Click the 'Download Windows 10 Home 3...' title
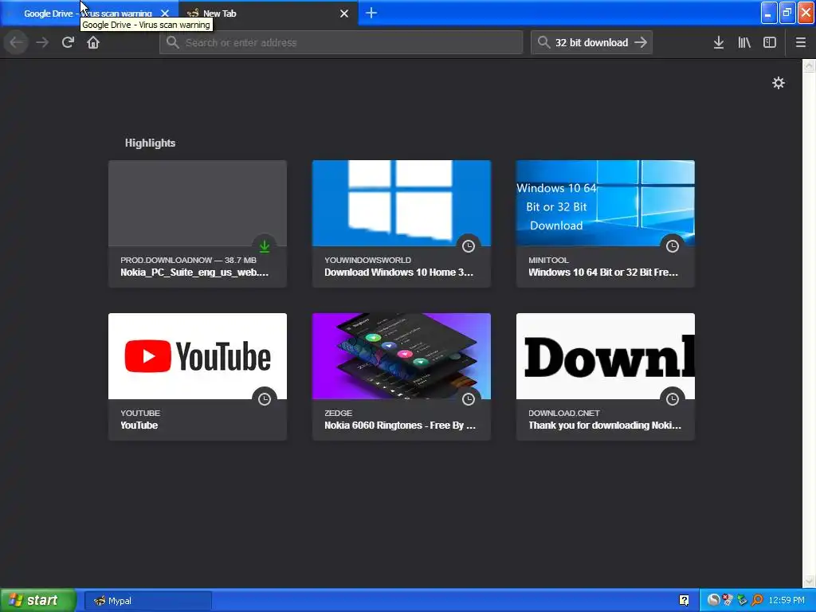Image resolution: width=816 pixels, height=612 pixels. coord(398,273)
